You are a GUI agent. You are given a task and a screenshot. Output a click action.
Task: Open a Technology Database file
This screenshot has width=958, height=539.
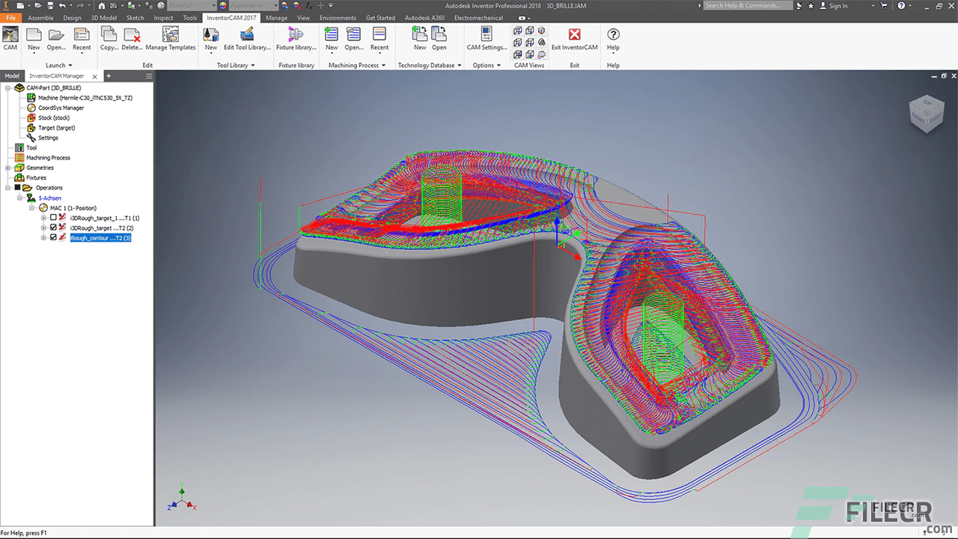(439, 37)
